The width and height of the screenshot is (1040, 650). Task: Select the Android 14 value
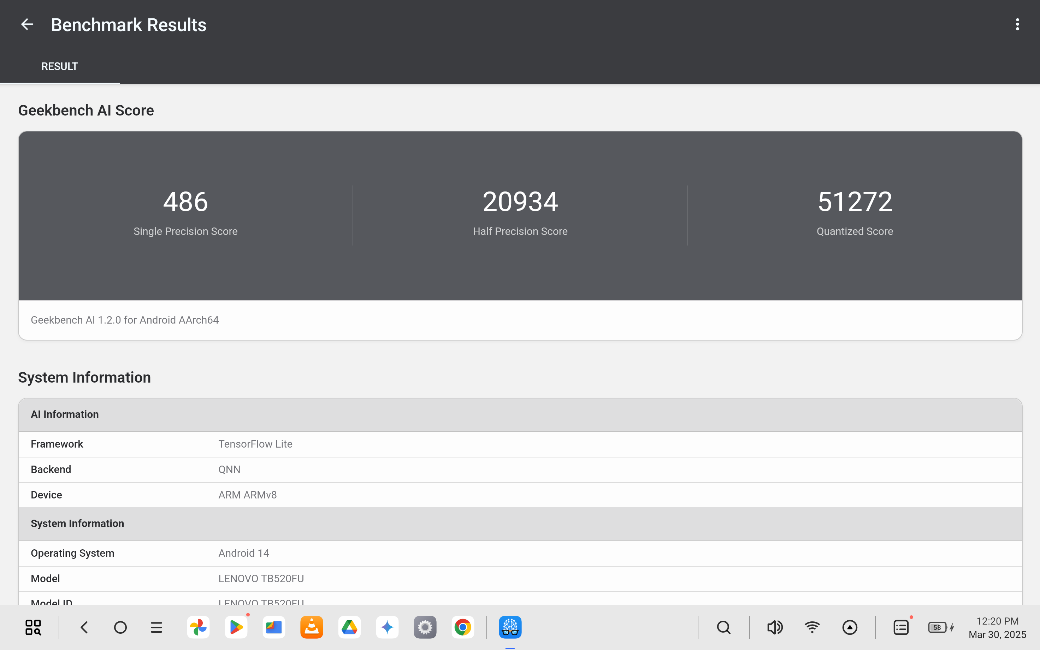pyautogui.click(x=244, y=553)
